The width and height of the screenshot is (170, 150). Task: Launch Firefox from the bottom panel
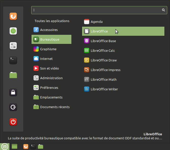pos(26,146)
